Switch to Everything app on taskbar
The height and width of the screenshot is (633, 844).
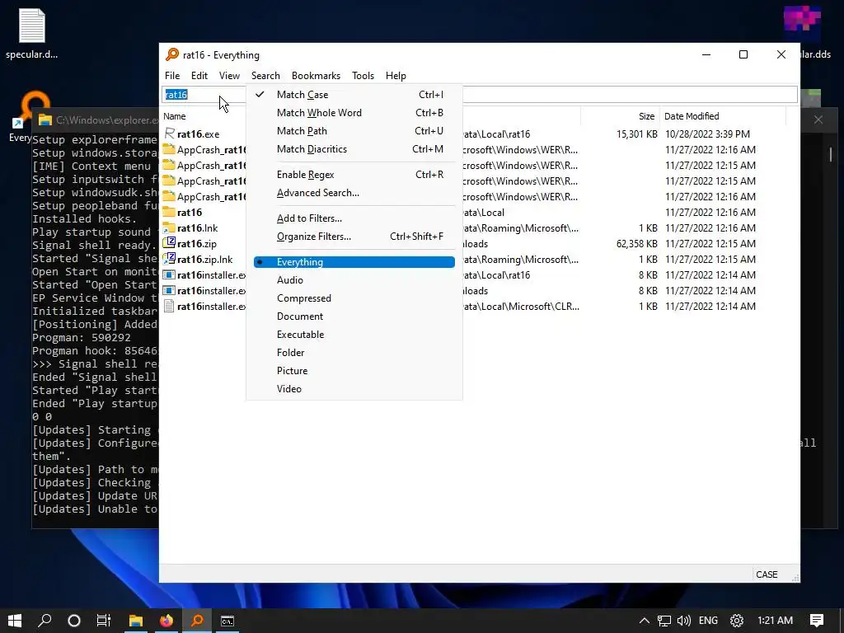pos(197,621)
